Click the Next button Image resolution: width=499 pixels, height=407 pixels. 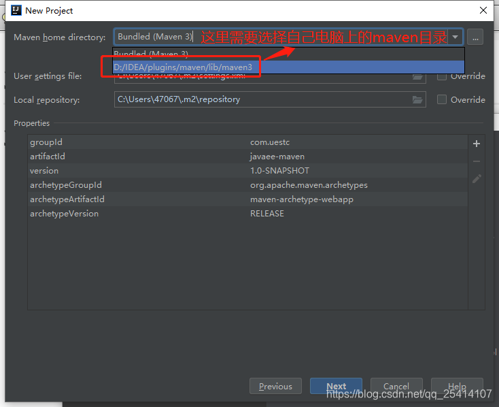pyautogui.click(x=336, y=386)
